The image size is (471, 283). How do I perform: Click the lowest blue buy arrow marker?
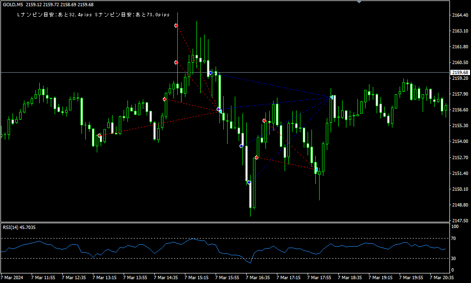(x=249, y=182)
